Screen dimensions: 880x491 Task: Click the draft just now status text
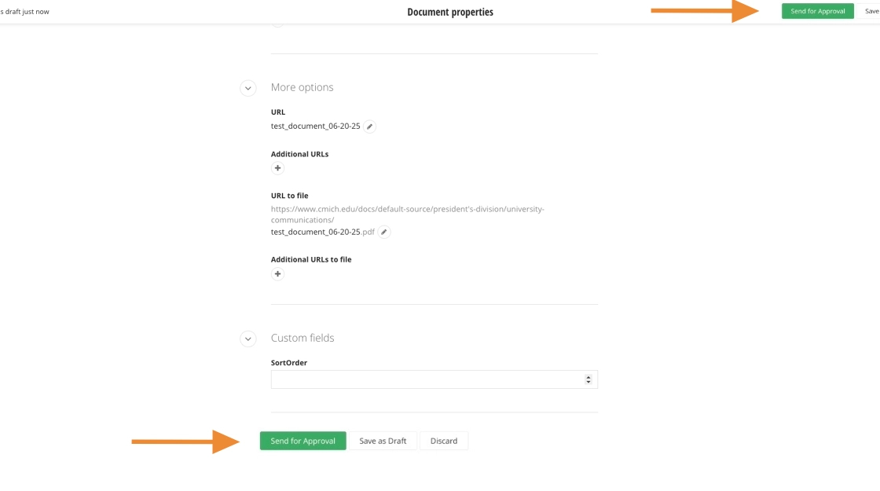click(26, 12)
